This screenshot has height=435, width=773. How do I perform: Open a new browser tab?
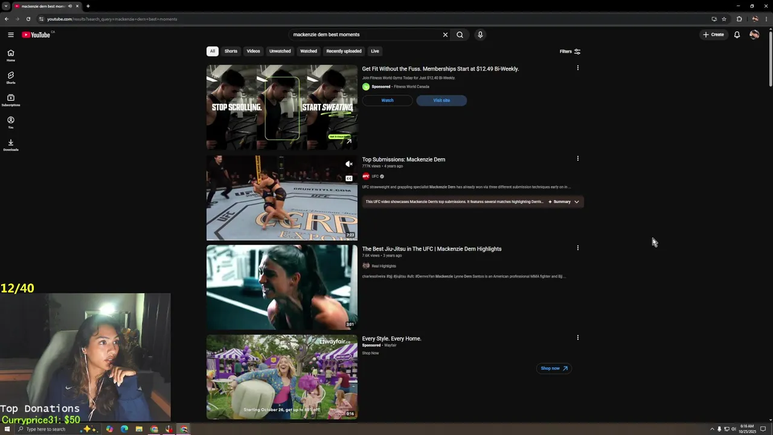point(88,6)
